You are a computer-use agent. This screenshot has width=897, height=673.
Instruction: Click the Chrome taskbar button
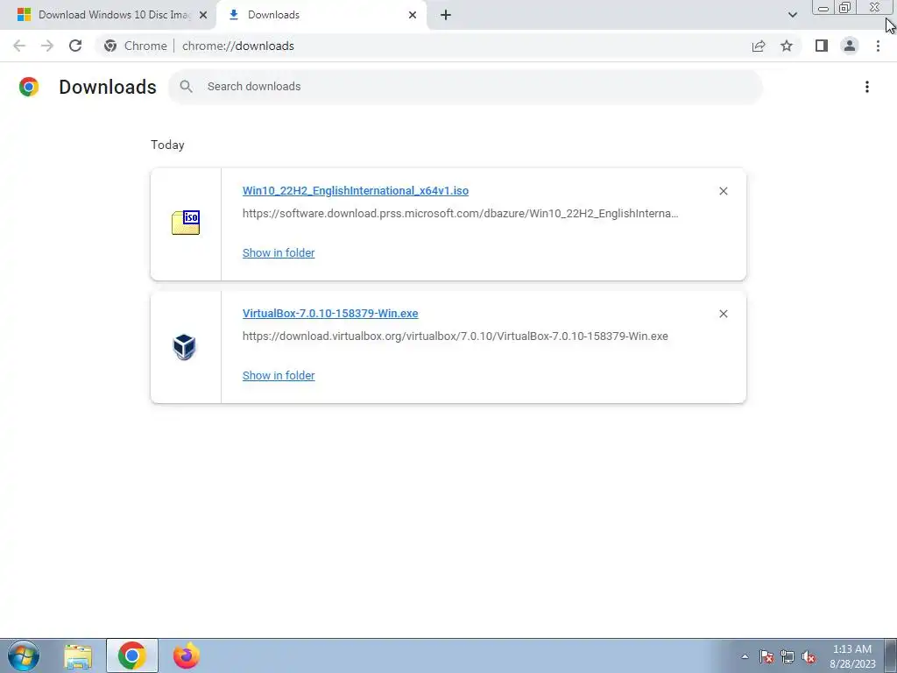point(132,655)
